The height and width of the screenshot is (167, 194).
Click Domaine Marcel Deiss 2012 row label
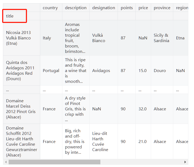click(x=21, y=109)
